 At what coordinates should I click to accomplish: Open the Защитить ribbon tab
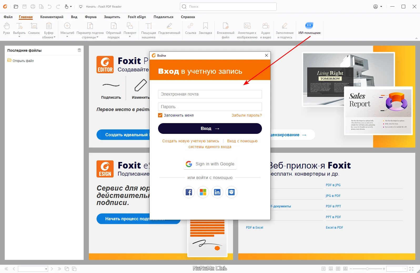pyautogui.click(x=112, y=17)
